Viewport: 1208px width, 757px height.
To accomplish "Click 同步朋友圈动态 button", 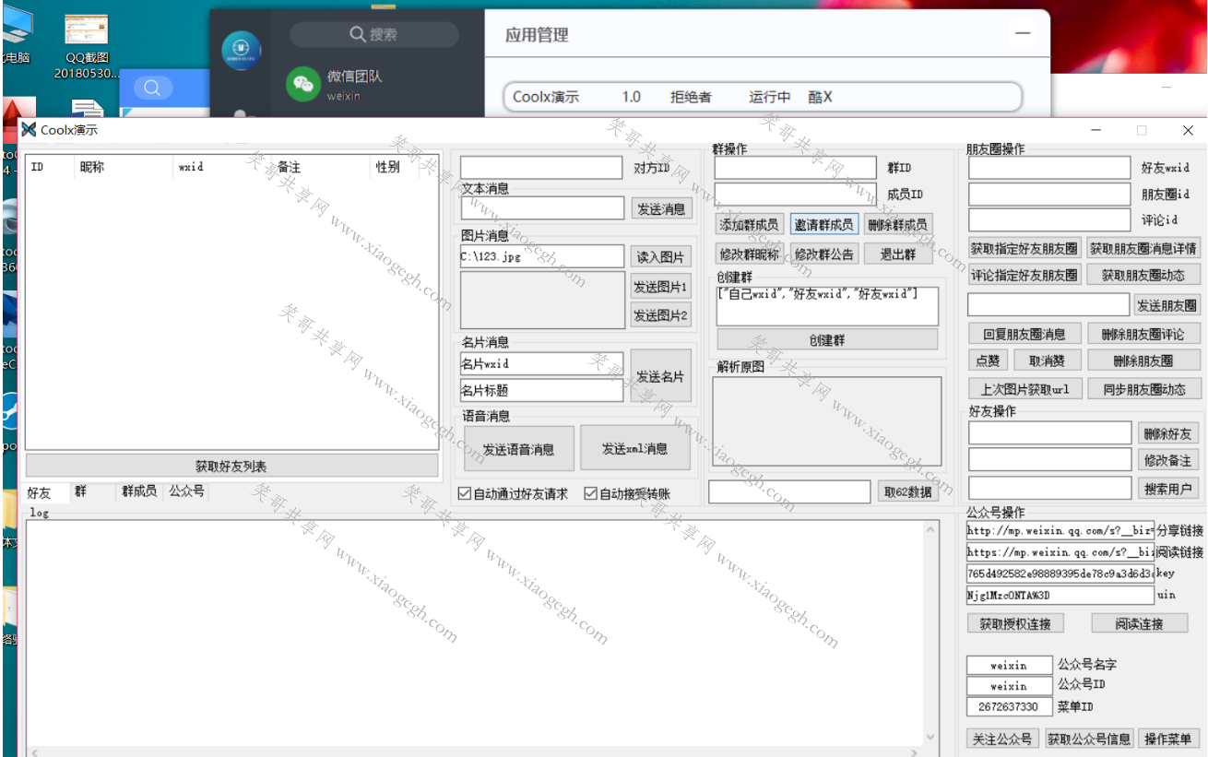I will (x=1143, y=389).
